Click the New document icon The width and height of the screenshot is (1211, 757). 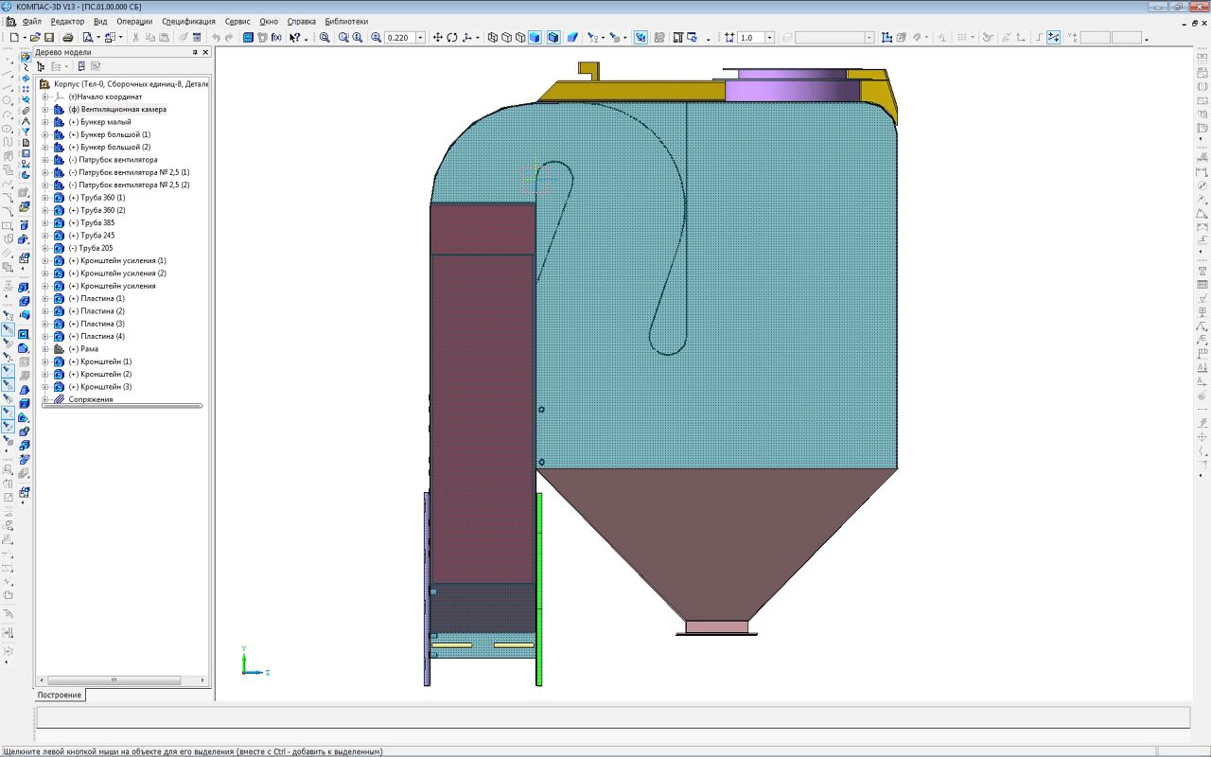(x=14, y=38)
